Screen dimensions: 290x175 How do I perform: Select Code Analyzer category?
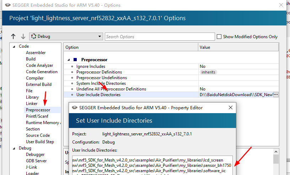(x=39, y=65)
